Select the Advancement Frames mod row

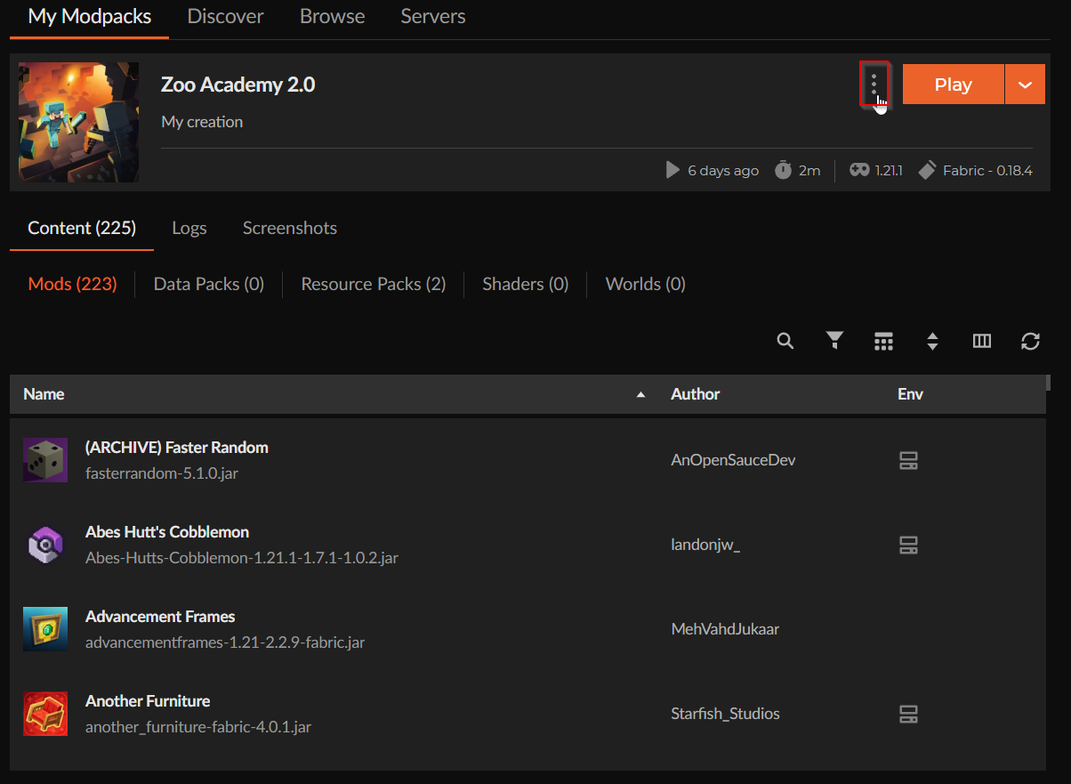(356, 629)
